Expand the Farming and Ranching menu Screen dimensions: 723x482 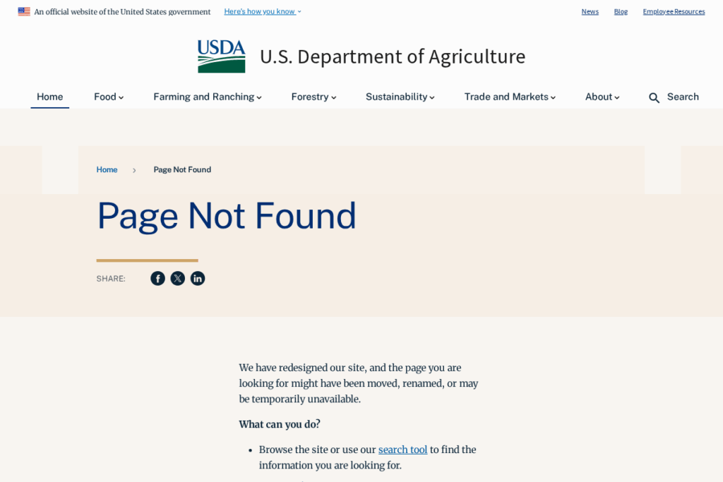pos(207,97)
